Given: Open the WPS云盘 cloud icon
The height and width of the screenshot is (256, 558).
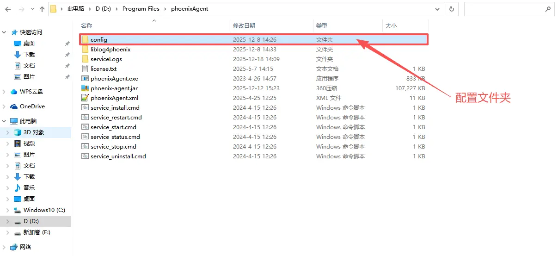Looking at the screenshot, I should (14, 92).
